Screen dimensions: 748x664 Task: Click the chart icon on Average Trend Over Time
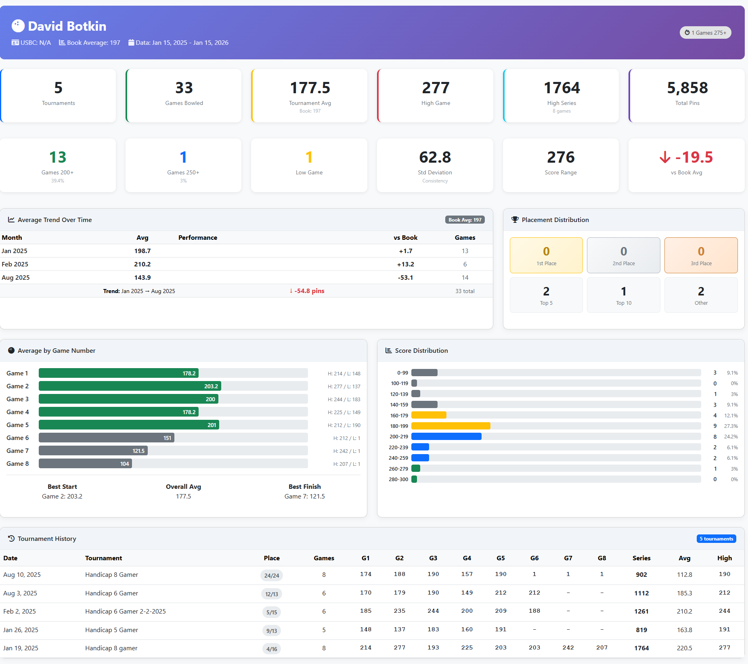11,220
